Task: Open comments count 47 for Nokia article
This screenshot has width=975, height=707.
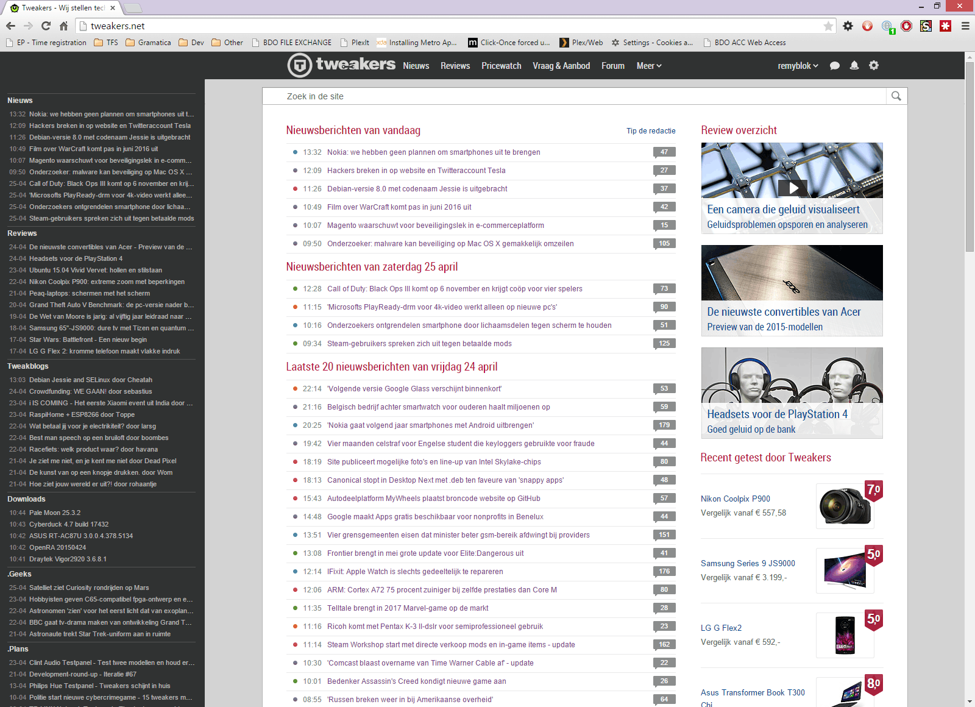Action: pos(664,152)
